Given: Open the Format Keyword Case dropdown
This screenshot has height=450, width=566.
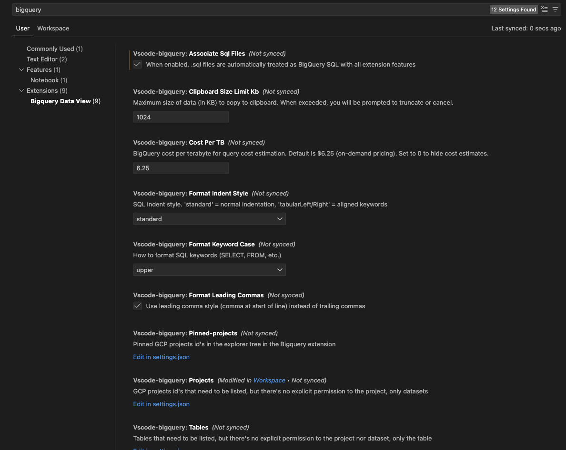Looking at the screenshot, I should 209,270.
